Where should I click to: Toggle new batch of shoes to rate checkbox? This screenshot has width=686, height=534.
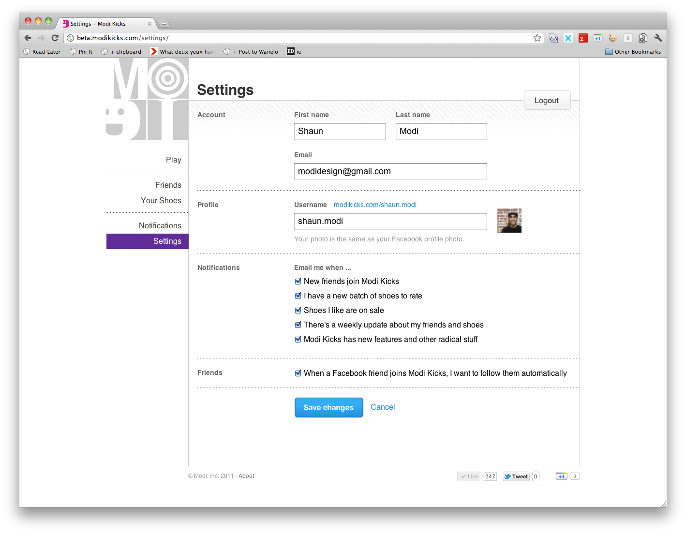[298, 296]
